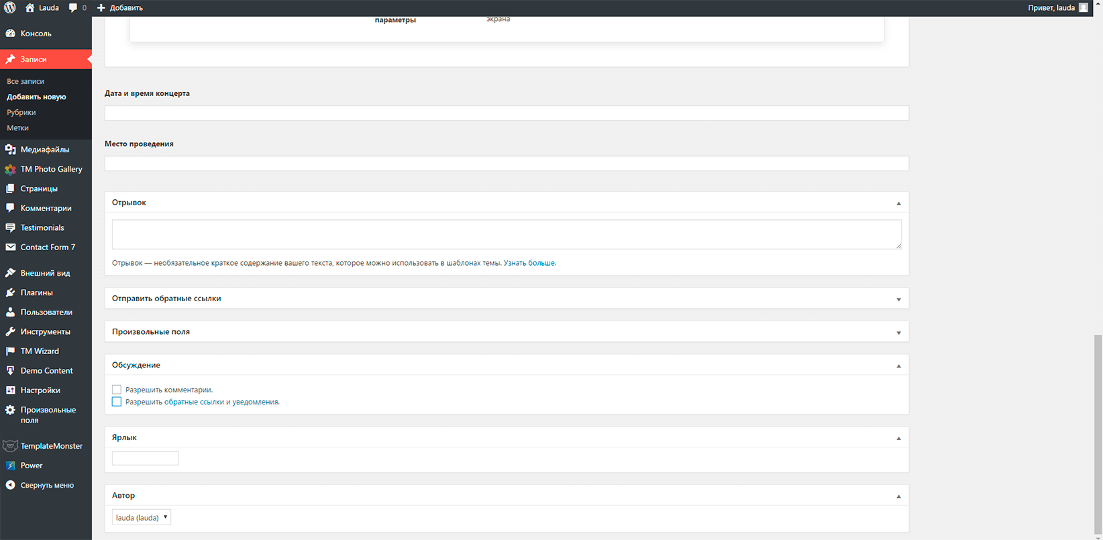Viewport: 1103px width, 540px height.
Task: Click the Автор panel title
Action: point(123,495)
